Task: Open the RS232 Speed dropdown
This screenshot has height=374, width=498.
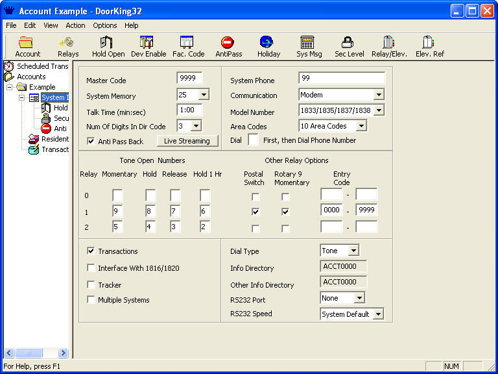Action: tap(378, 314)
